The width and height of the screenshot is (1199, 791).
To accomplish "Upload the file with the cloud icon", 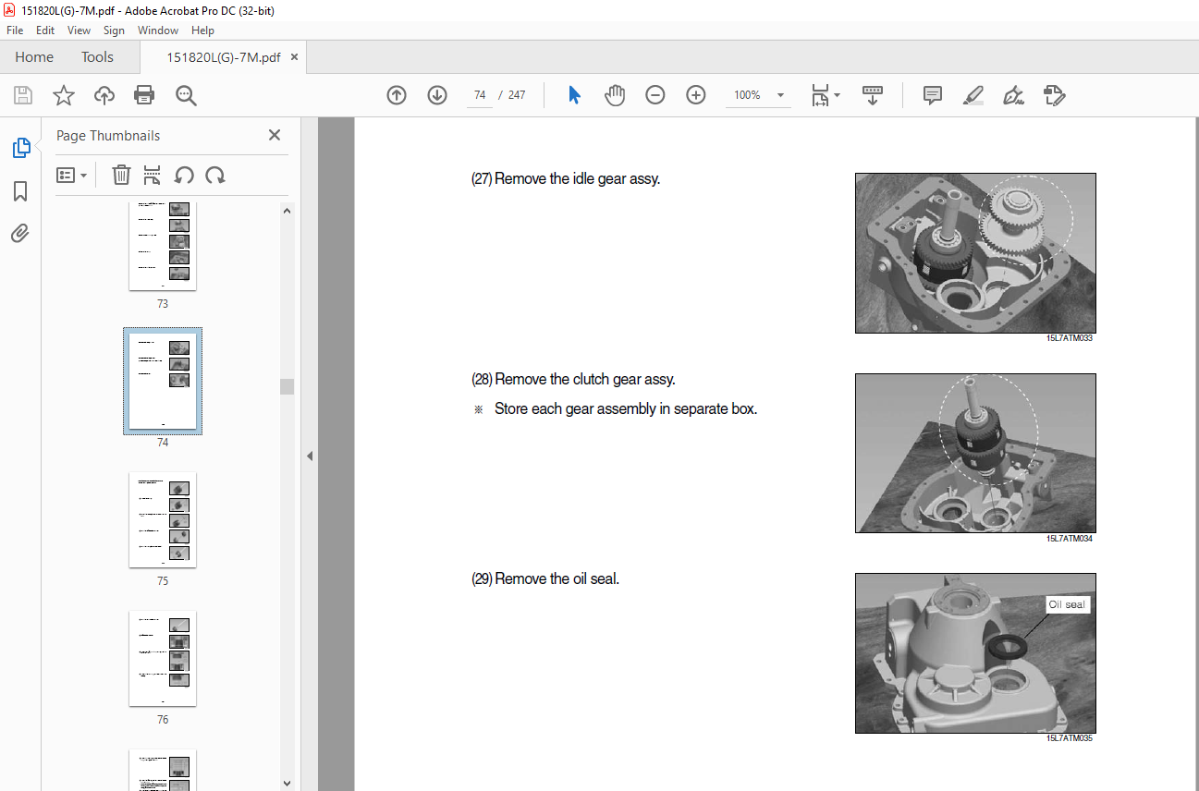I will tap(104, 95).
